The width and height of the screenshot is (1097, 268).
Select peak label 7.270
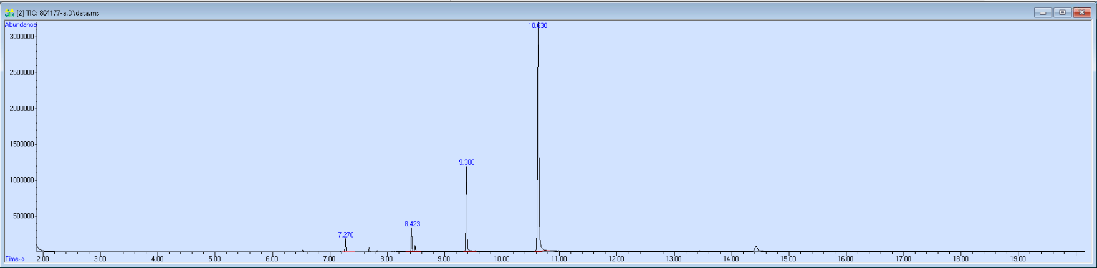click(346, 235)
